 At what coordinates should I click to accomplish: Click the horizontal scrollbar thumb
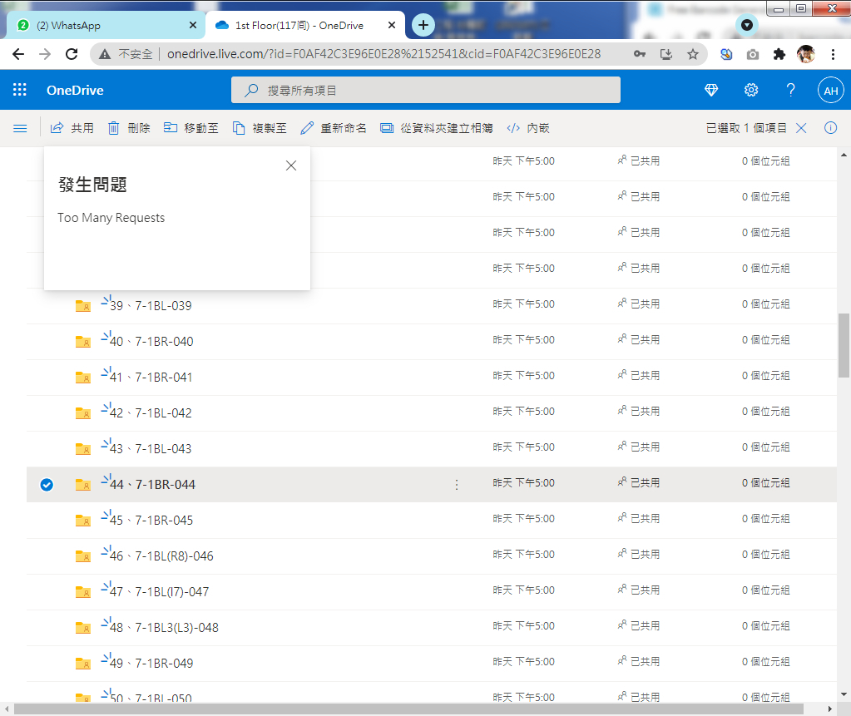[408, 709]
